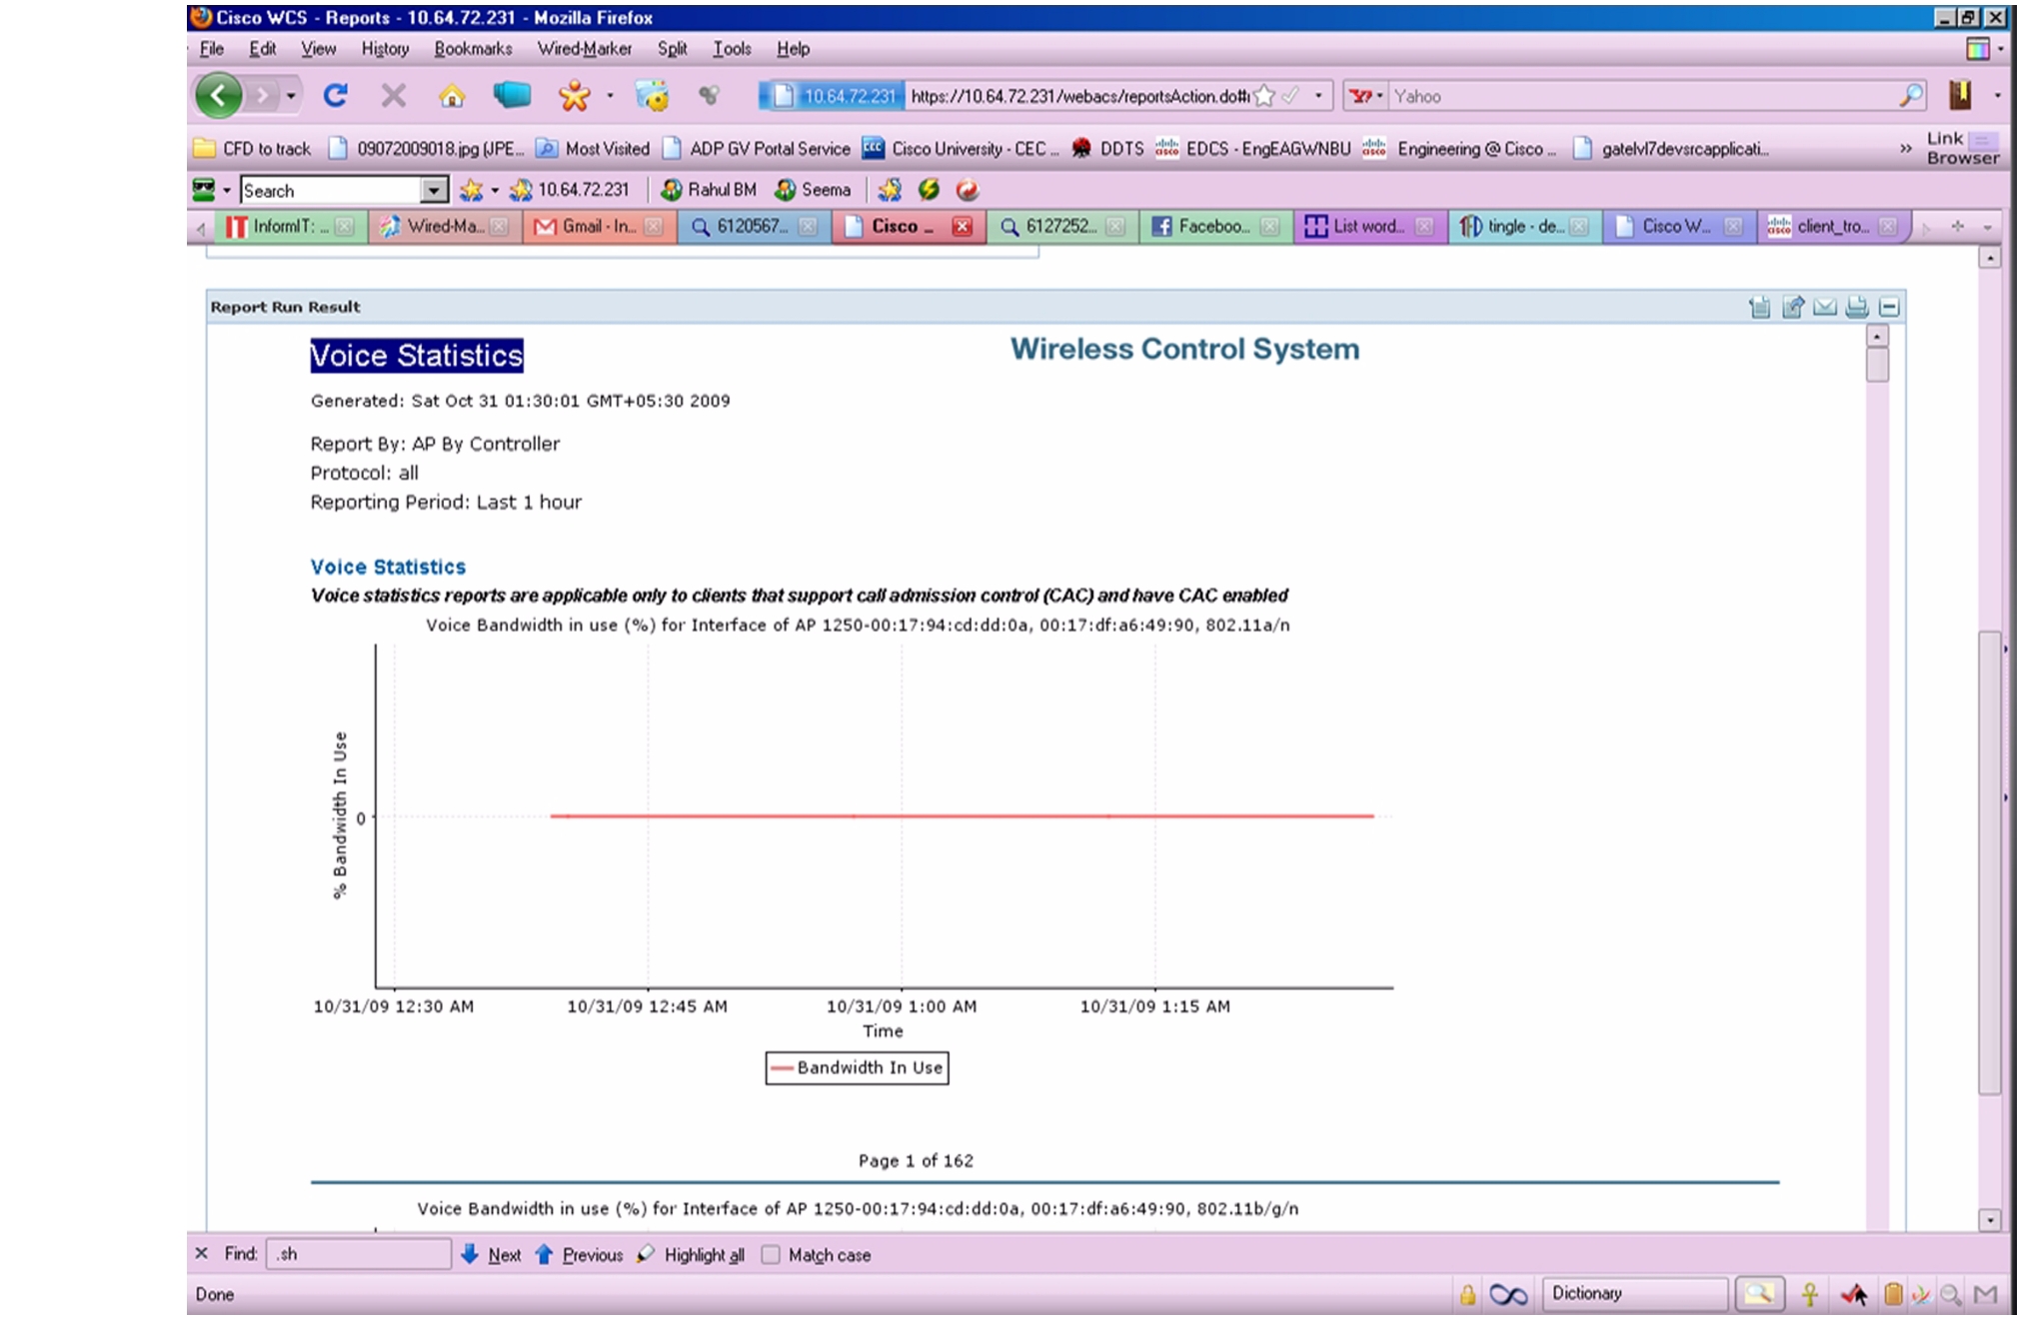This screenshot has width=2018, height=1323.
Task: Open the address bar URL history dropdown
Action: point(1318,96)
